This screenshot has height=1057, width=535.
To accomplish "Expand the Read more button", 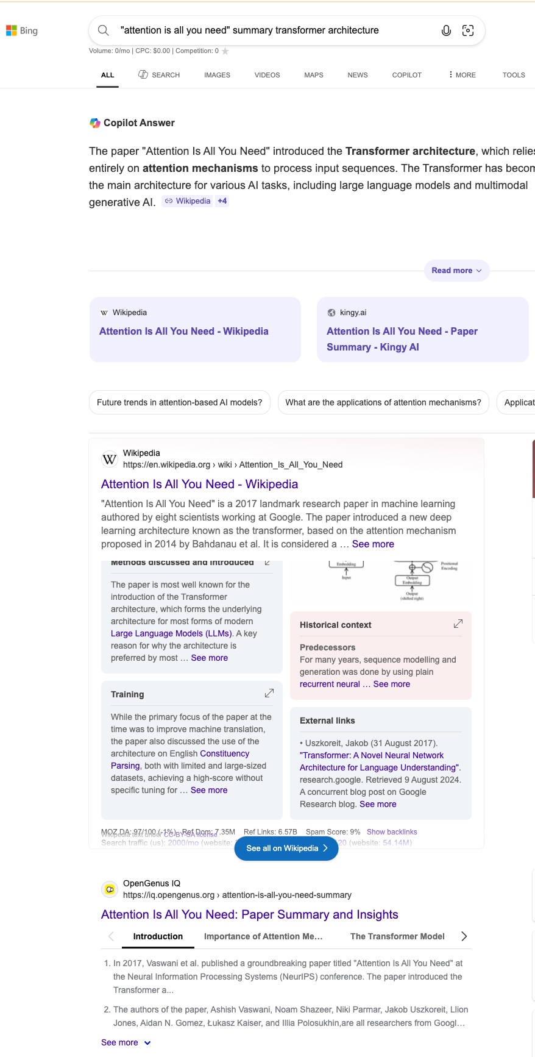I will tap(457, 271).
